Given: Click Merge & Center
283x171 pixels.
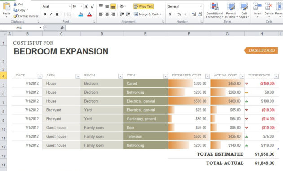Looking at the screenshot, I should [x=147, y=14].
